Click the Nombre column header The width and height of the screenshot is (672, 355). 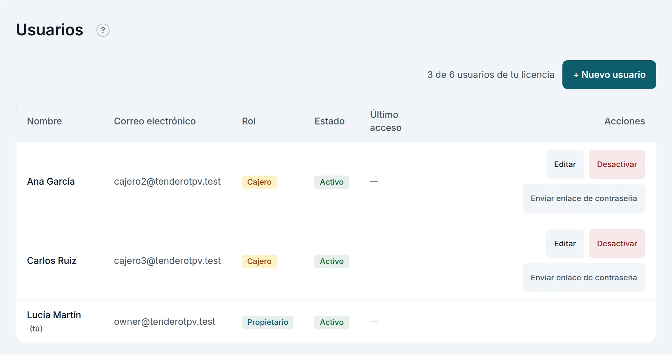pyautogui.click(x=44, y=121)
